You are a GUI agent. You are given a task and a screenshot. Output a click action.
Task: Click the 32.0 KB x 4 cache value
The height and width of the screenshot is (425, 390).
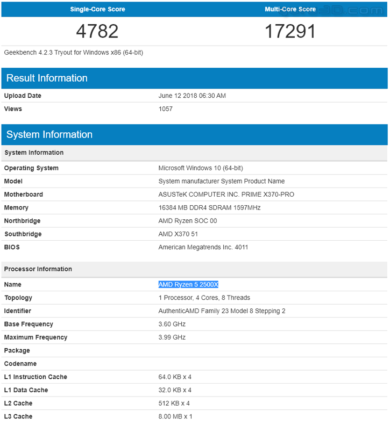coord(175,390)
